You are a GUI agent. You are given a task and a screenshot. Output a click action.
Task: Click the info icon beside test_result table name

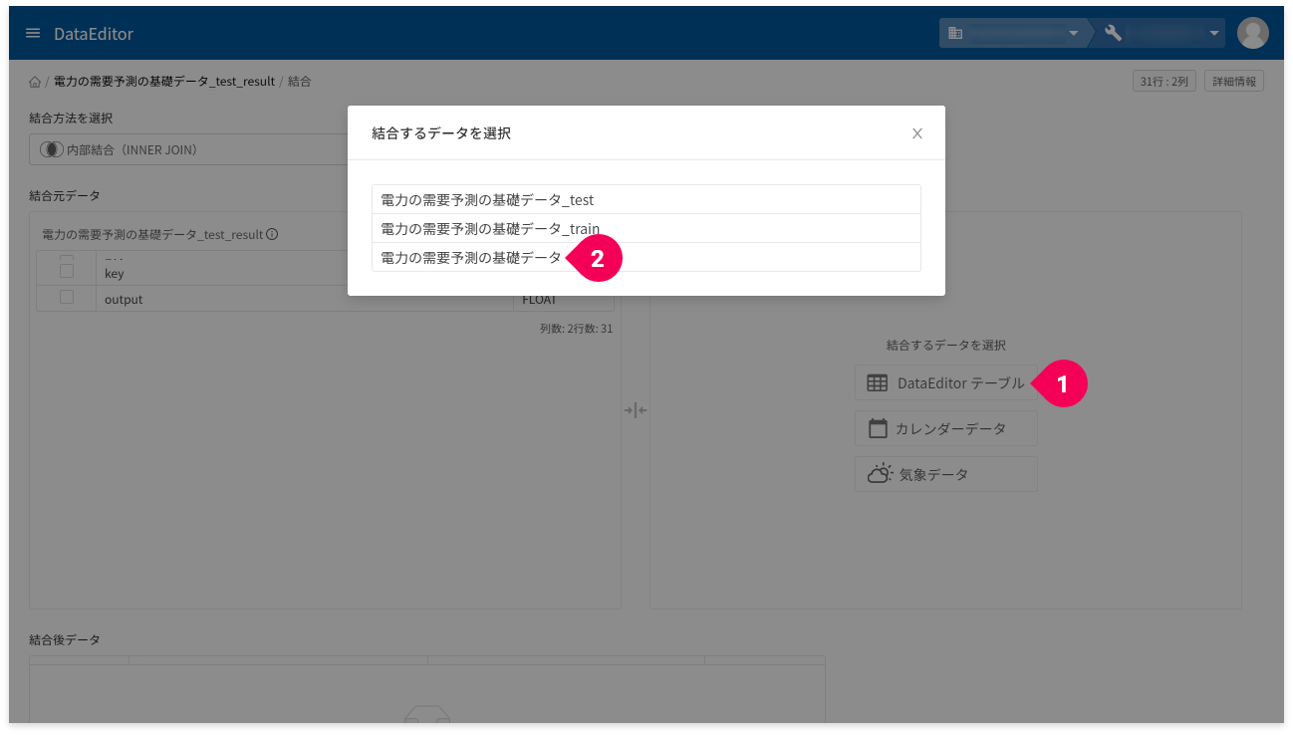[x=272, y=235]
